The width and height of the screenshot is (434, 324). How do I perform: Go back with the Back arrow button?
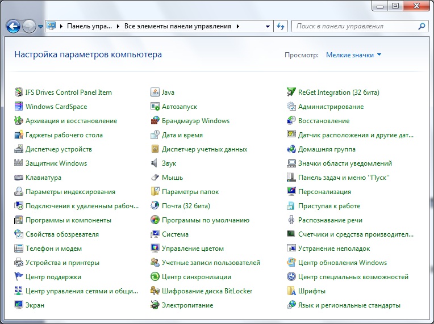(13, 27)
